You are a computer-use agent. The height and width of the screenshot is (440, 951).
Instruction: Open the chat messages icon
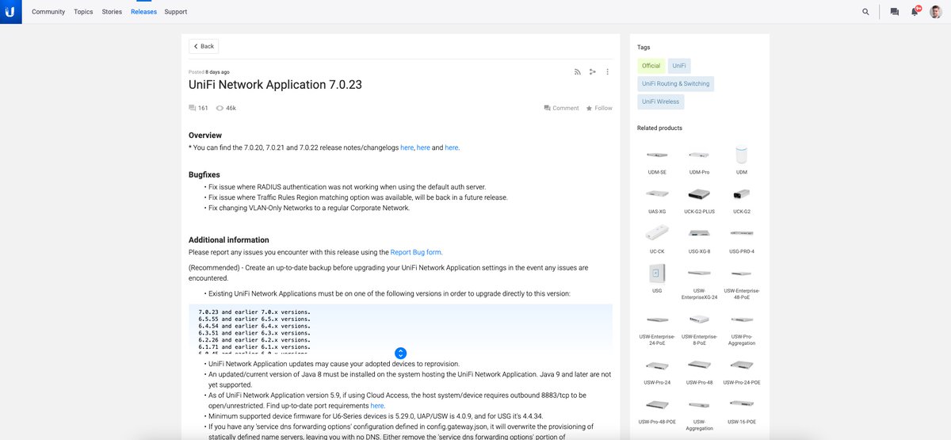click(x=894, y=12)
